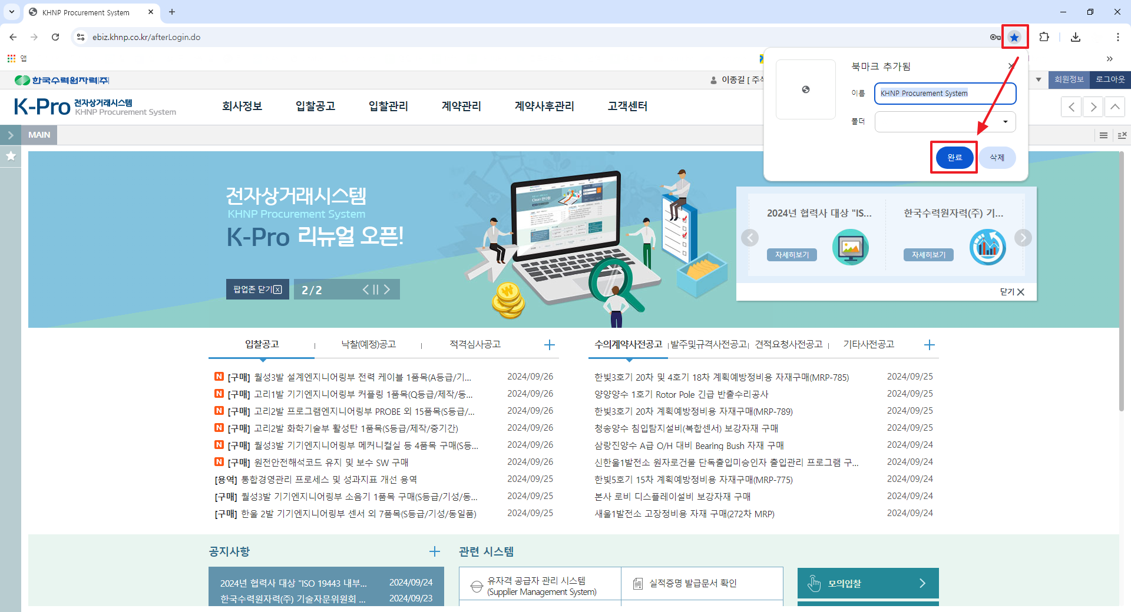Click the close-all-tabs icon
The width and height of the screenshot is (1131, 612).
[1122, 135]
